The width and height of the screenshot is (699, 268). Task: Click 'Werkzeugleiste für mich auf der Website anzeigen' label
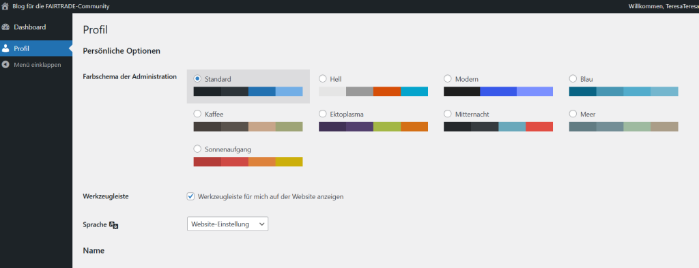[x=270, y=196]
